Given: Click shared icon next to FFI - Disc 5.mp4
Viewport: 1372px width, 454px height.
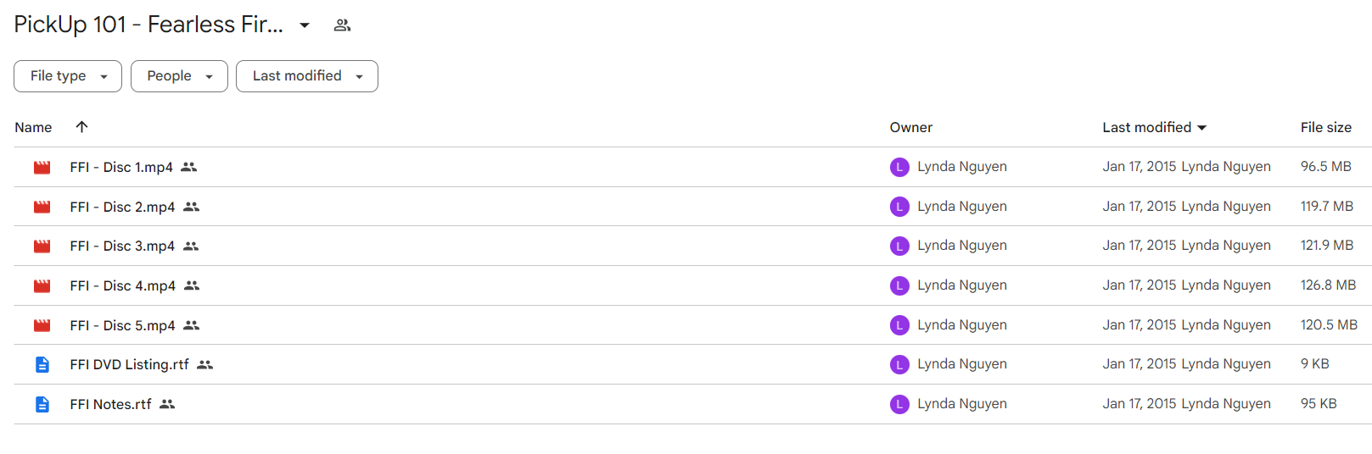Looking at the screenshot, I should (x=192, y=325).
